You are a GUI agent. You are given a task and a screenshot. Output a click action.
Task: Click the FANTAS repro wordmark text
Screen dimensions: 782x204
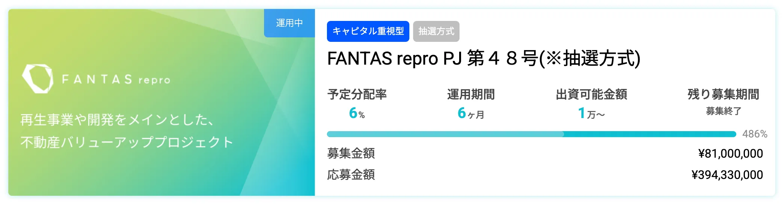pos(116,80)
